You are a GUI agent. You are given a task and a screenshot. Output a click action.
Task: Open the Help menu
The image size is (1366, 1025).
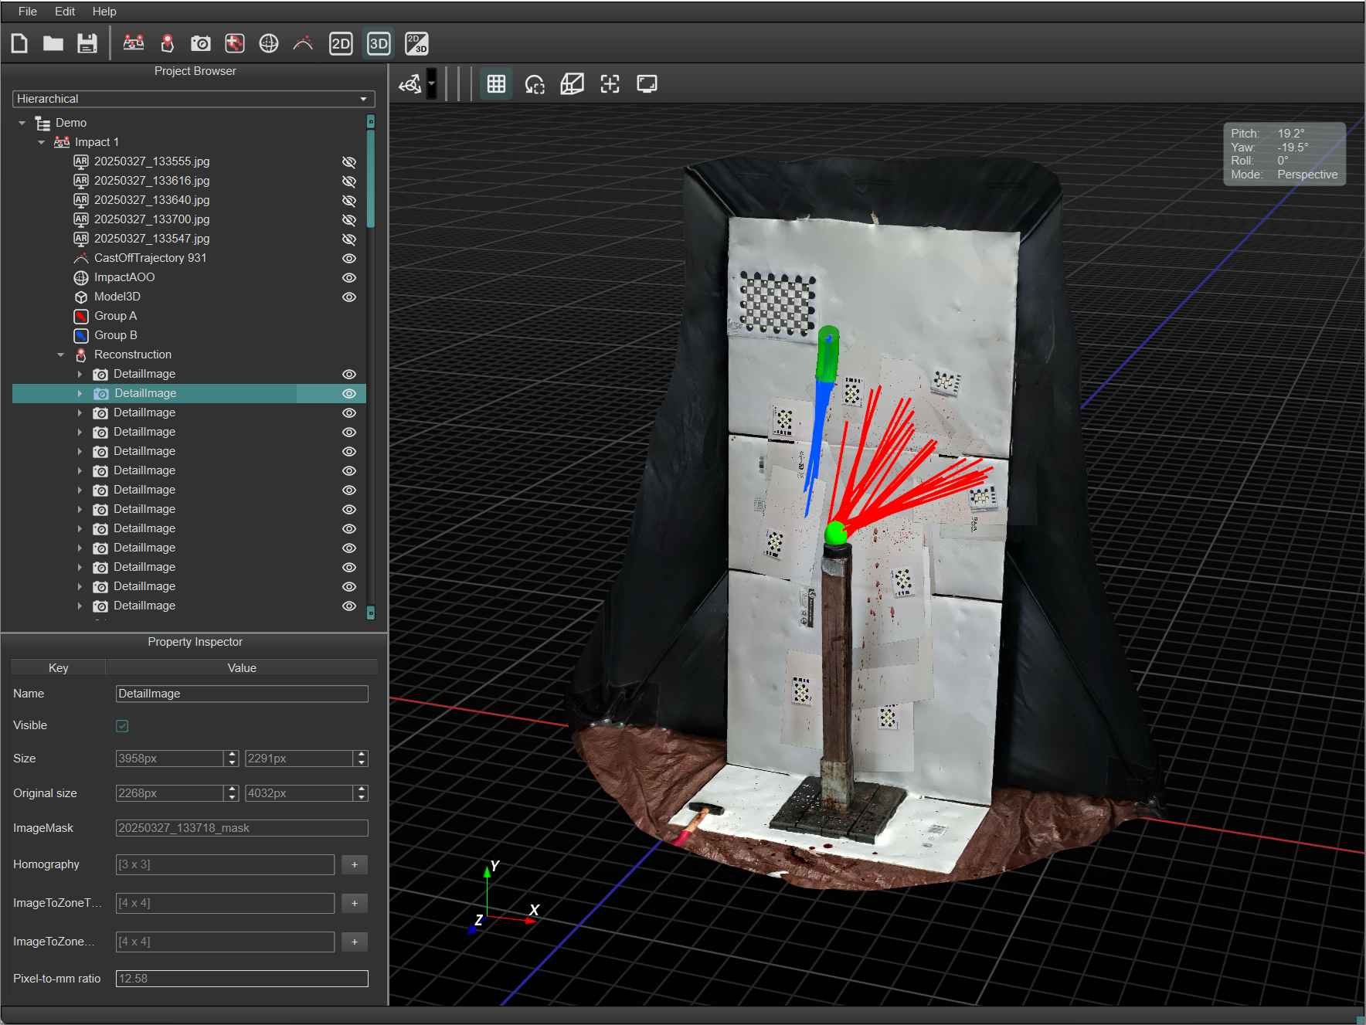click(104, 12)
